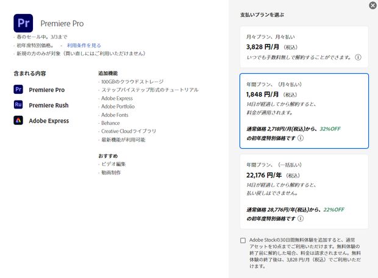Click the 22%OFF discount text

333,210
